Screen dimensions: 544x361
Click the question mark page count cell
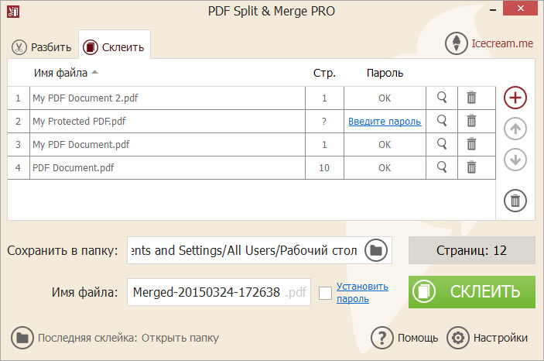(324, 122)
